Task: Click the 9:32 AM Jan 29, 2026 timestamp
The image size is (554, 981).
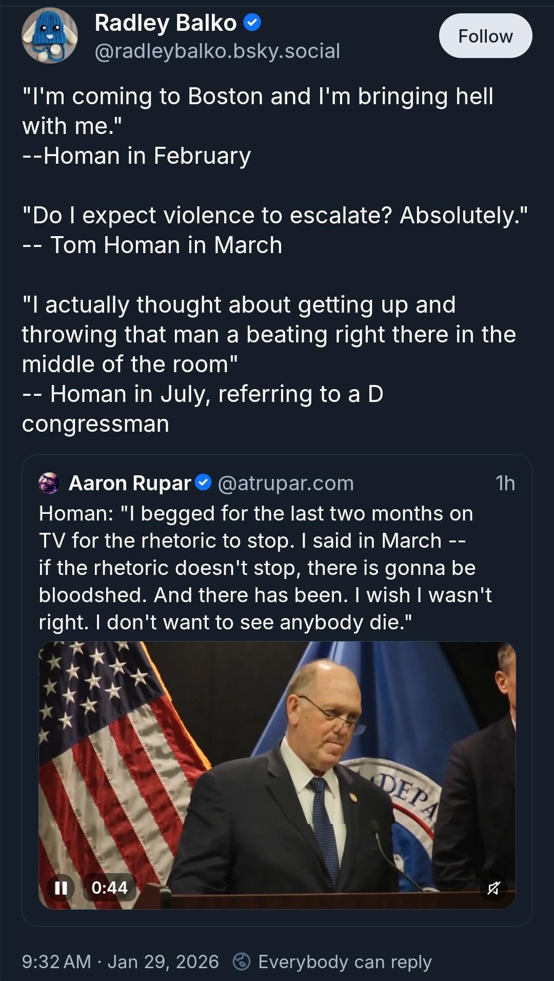Action: point(120,961)
